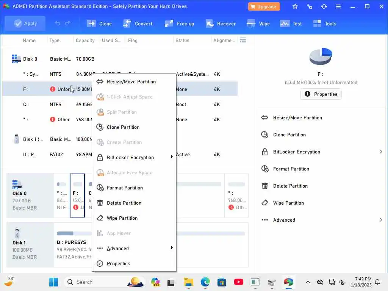
Task: Toggle column list view icon in header
Action: click(x=243, y=40)
